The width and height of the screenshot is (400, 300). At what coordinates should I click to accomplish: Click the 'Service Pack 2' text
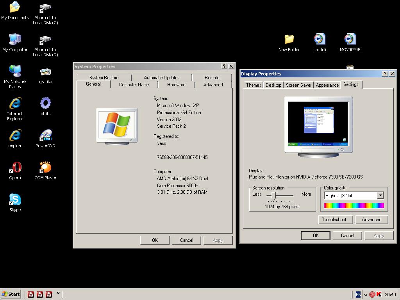click(171, 126)
